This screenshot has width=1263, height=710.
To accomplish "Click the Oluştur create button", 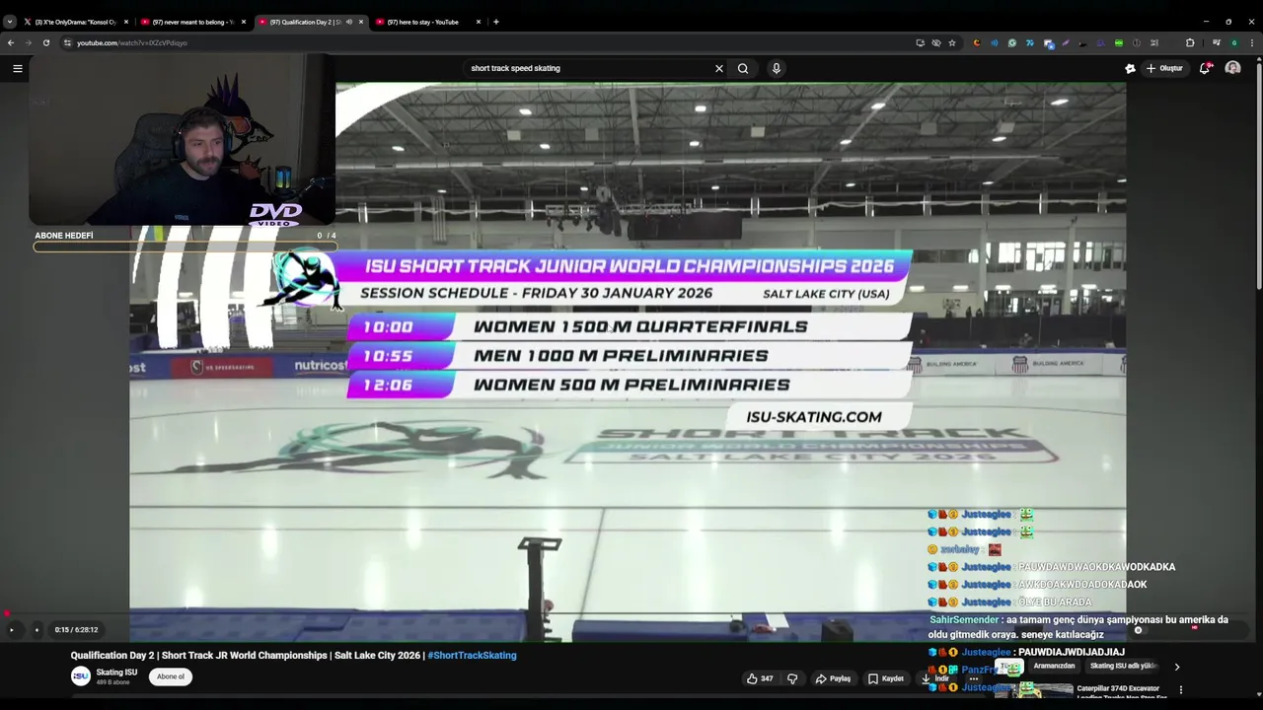I will (1164, 68).
